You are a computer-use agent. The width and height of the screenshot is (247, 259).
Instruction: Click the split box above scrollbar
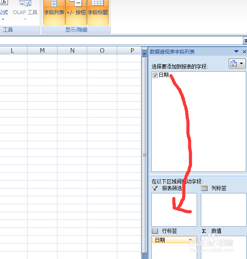tap(145, 48)
